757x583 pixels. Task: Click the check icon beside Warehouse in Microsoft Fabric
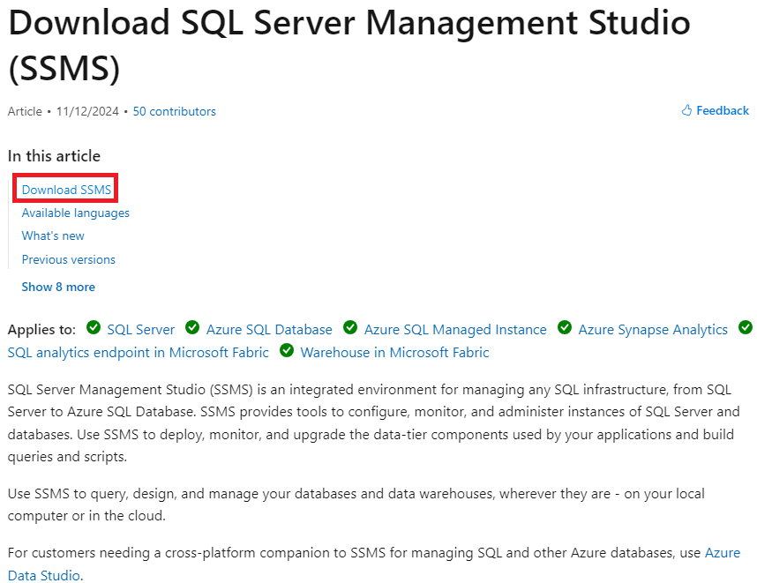click(x=287, y=351)
